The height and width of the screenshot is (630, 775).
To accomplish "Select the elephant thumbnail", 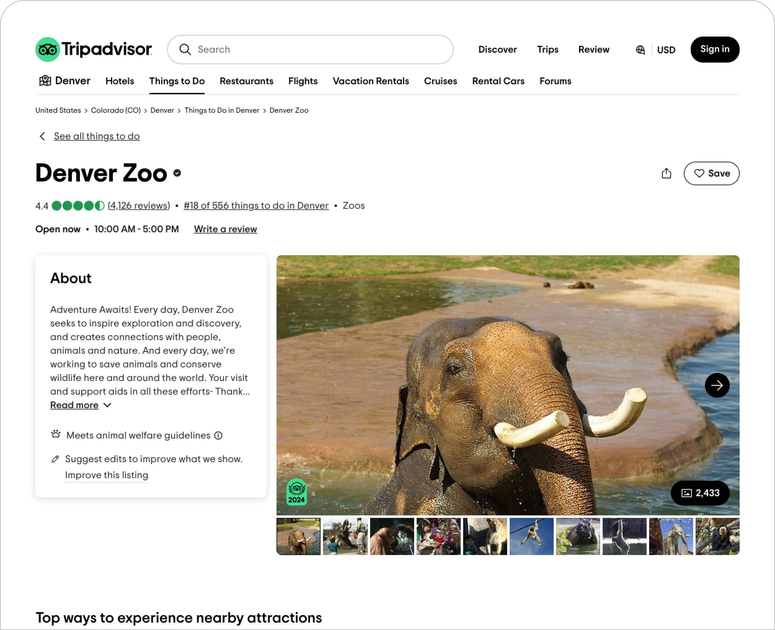I will pos(299,536).
